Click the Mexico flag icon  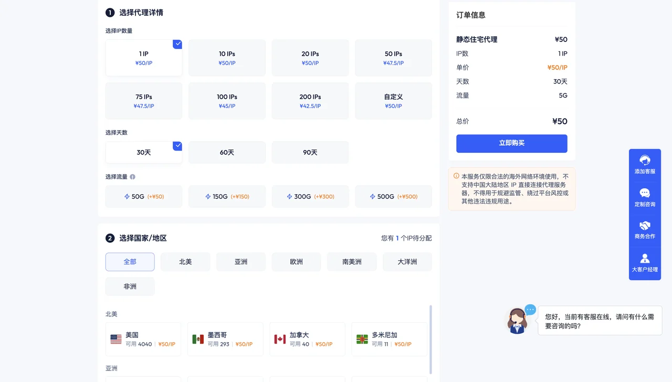click(198, 339)
